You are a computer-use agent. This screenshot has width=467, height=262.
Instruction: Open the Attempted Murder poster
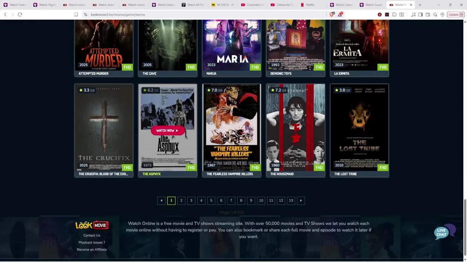pos(104,45)
